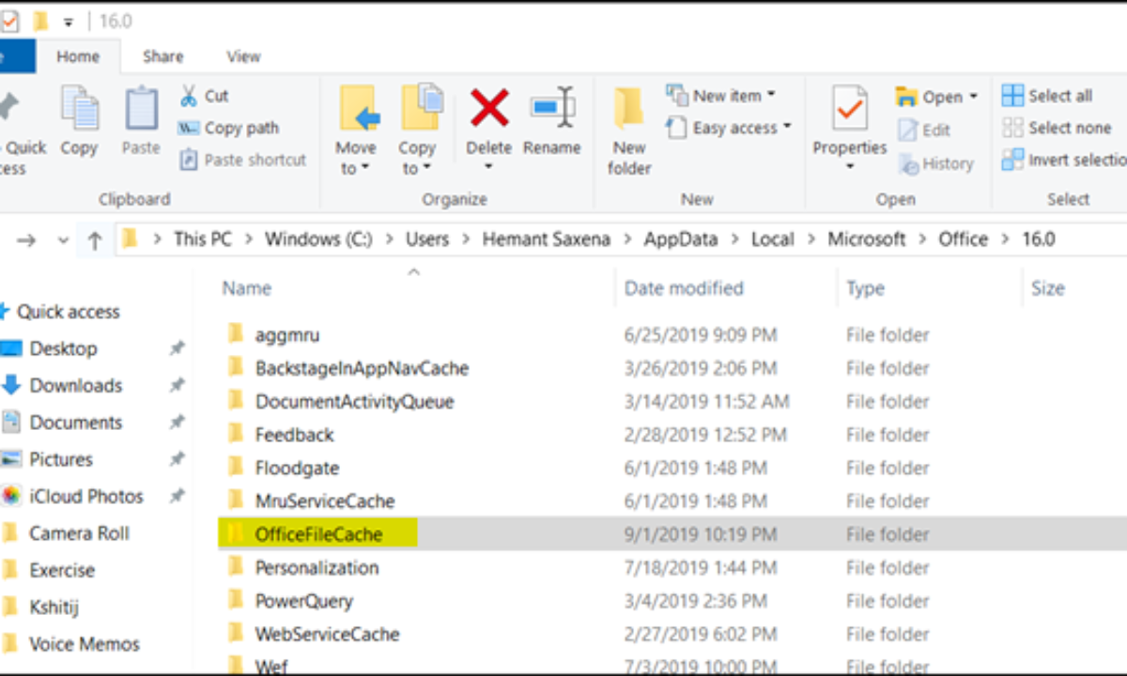
Task: Click Microsoft in address bar
Action: point(867,239)
